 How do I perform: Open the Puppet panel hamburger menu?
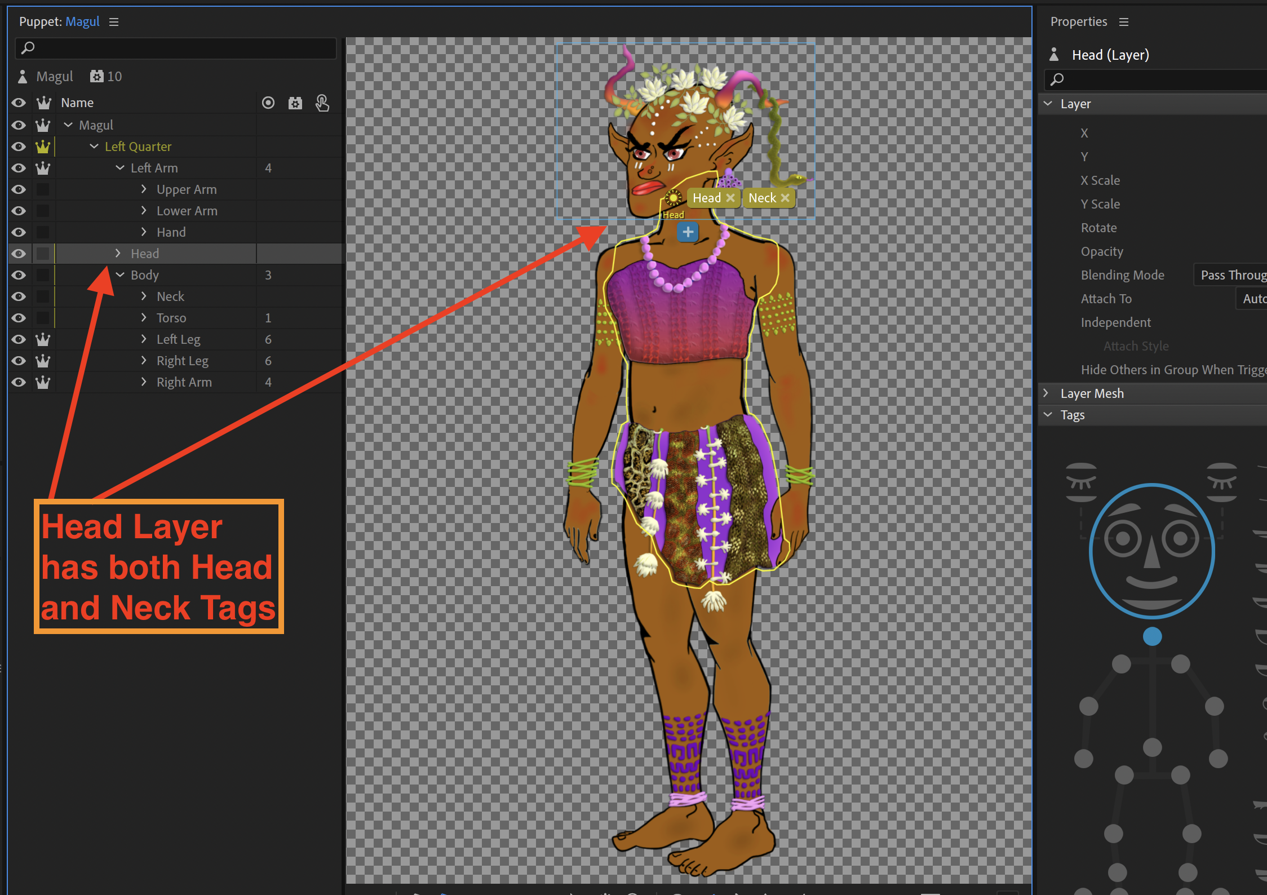(x=114, y=21)
